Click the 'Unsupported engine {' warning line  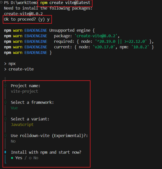click(x=72, y=30)
